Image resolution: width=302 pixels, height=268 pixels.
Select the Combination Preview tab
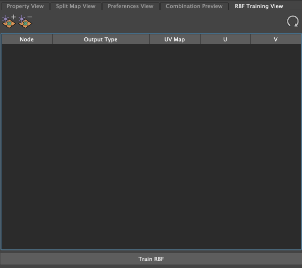coord(194,6)
